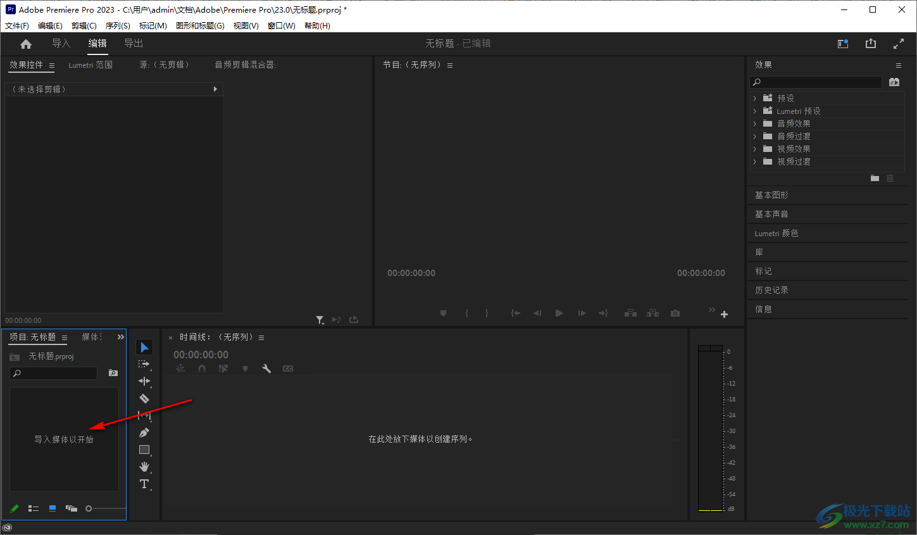This screenshot has height=535, width=917.
Task: Expand the 视频效果 folder
Action: (754, 149)
